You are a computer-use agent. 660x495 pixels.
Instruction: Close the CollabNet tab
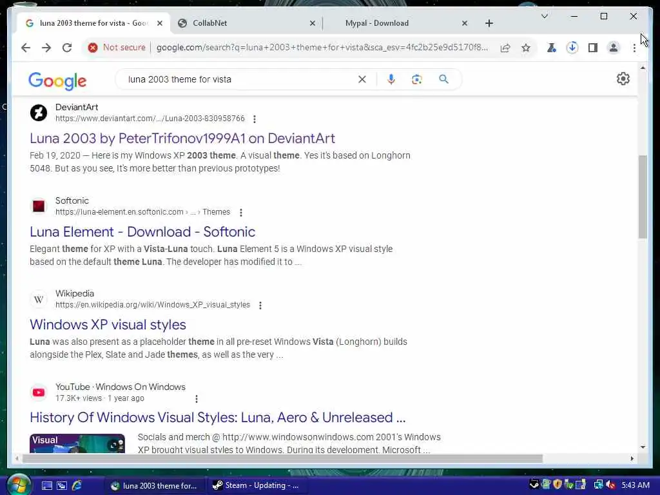click(x=313, y=23)
